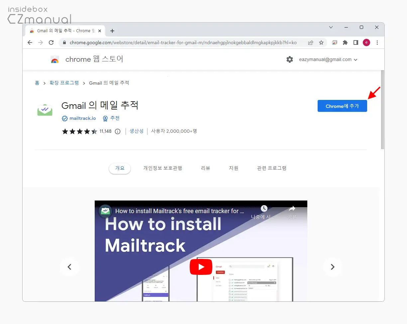Viewport: 407px width, 324px height.
Task: Bookmark this page with the star icon
Action: coord(321,42)
